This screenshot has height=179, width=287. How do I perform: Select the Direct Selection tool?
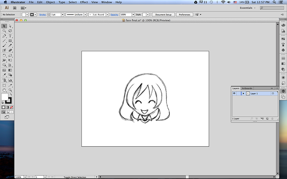(x=10, y=26)
